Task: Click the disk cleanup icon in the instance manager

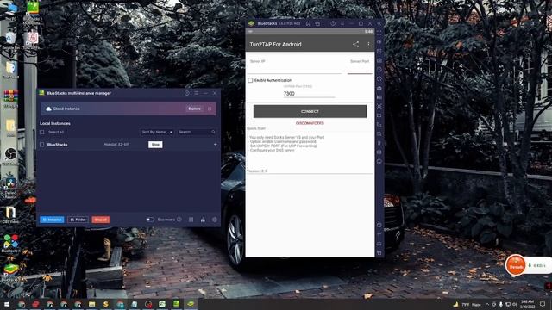Action: point(203,220)
